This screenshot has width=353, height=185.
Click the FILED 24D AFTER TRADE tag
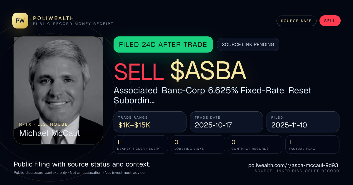[x=163, y=45]
